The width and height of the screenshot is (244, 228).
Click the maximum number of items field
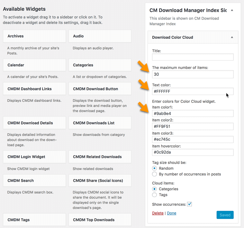tap(193, 74)
